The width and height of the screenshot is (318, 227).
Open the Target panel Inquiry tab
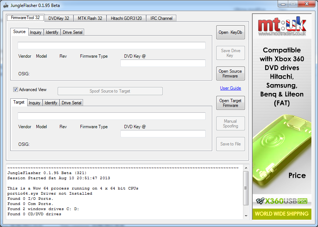pos(35,103)
